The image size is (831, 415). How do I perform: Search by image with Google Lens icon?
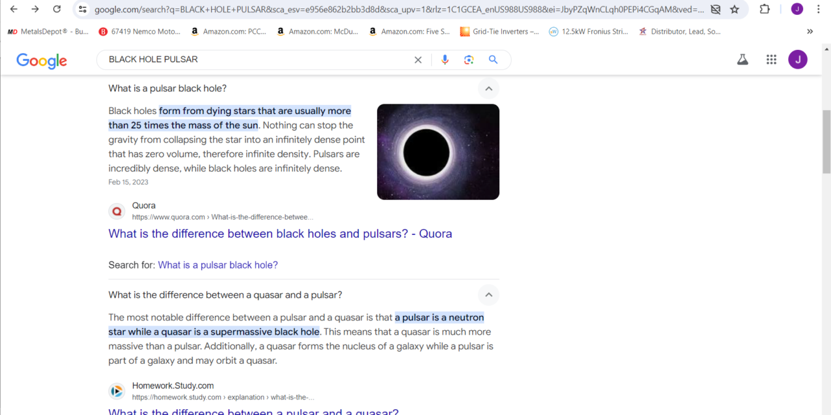click(469, 60)
